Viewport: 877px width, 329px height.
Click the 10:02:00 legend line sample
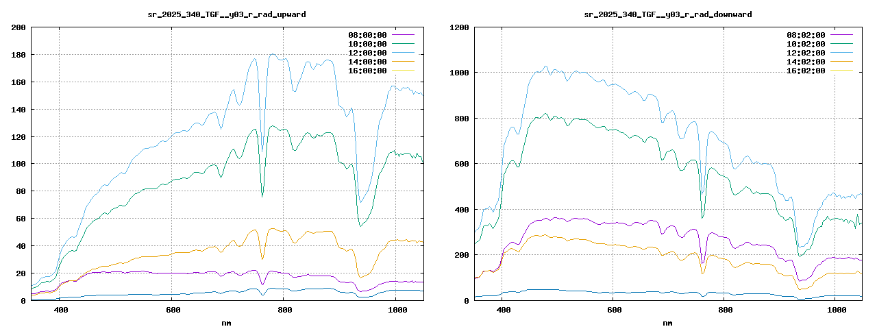click(841, 44)
